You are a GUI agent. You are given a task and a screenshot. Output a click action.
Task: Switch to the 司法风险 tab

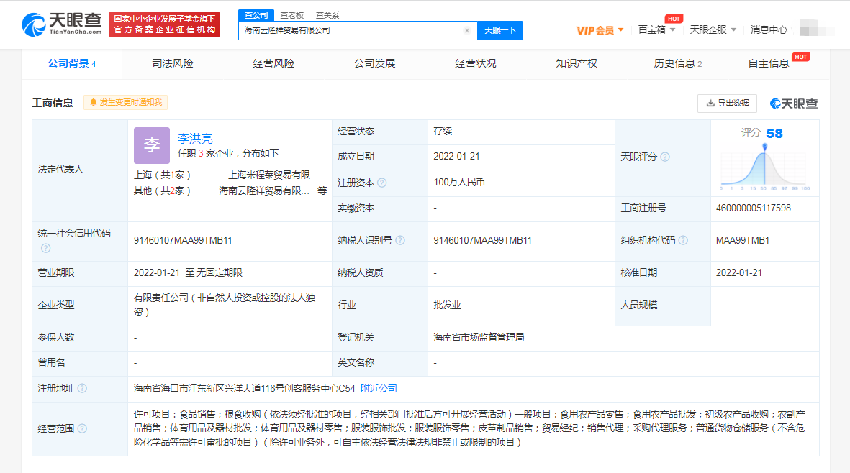(x=173, y=63)
